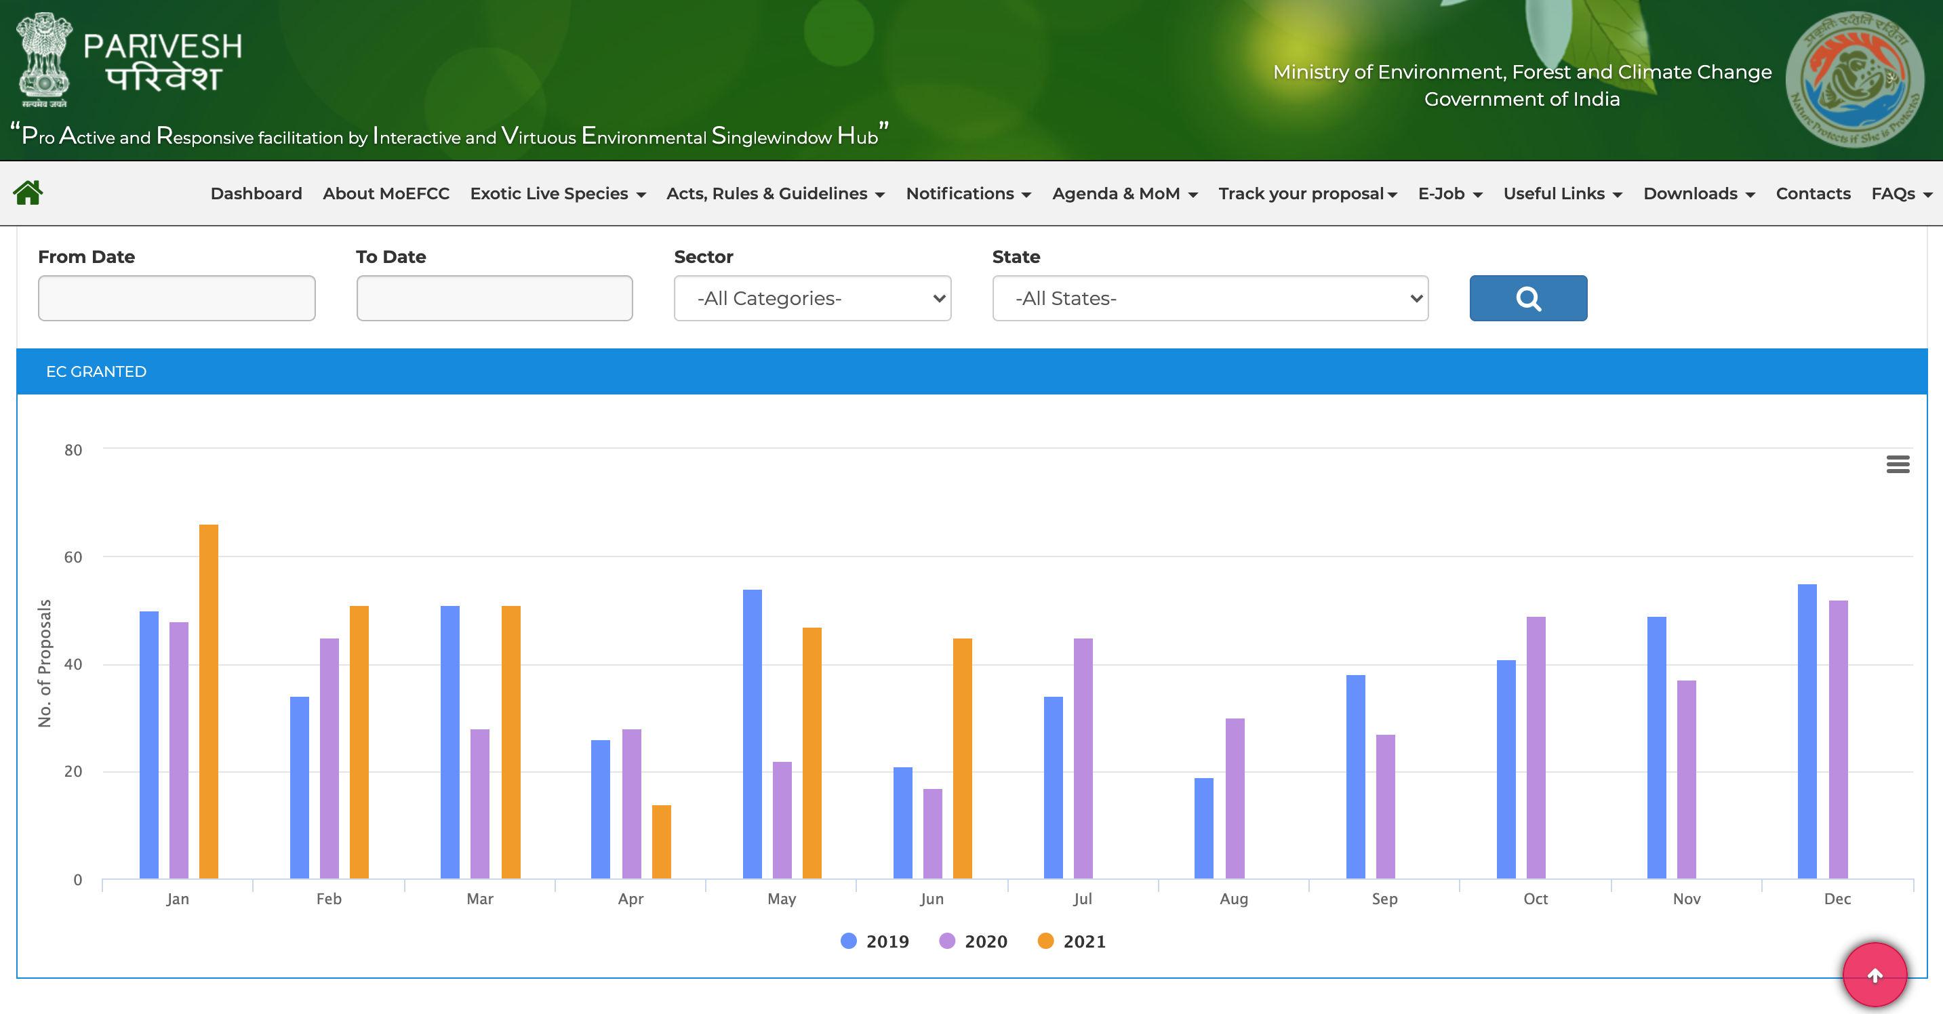Click the blue search magnifier button
The height and width of the screenshot is (1014, 1943).
pyautogui.click(x=1527, y=298)
